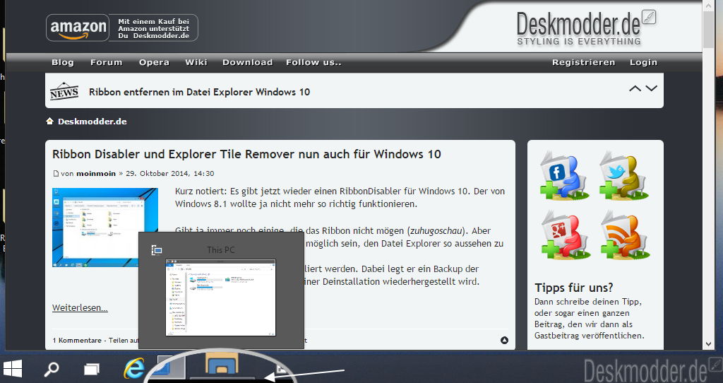723x383 pixels.
Task: Click the scroll-to-top arrow in the article footer
Action: coord(504,340)
